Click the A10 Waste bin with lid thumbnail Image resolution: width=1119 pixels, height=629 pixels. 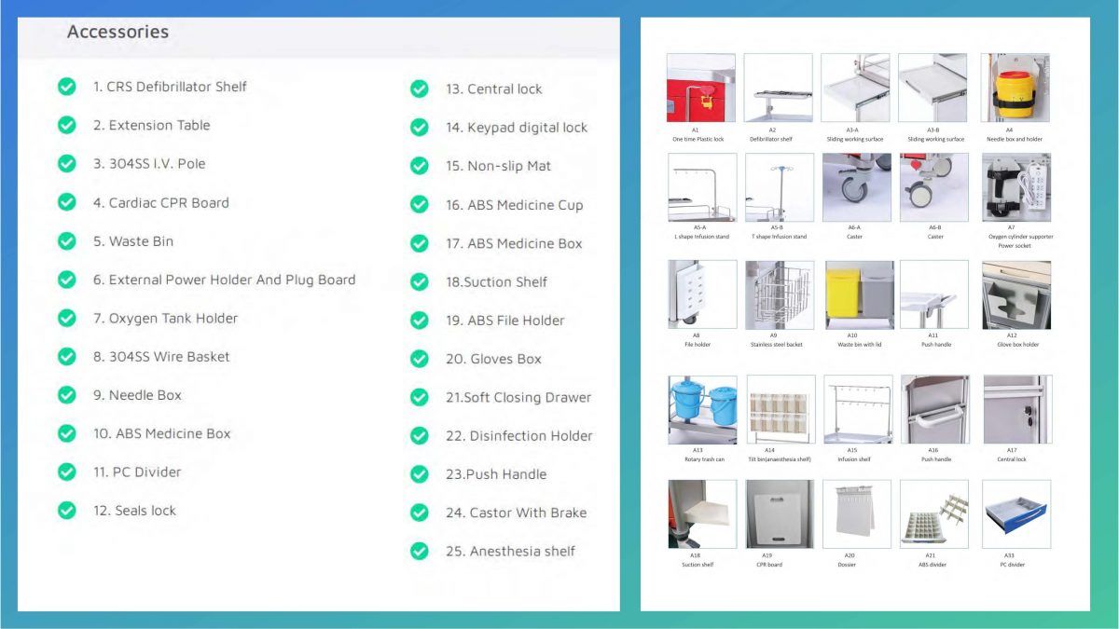[x=858, y=294]
